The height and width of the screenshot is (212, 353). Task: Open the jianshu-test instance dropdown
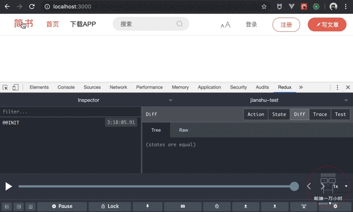265,100
